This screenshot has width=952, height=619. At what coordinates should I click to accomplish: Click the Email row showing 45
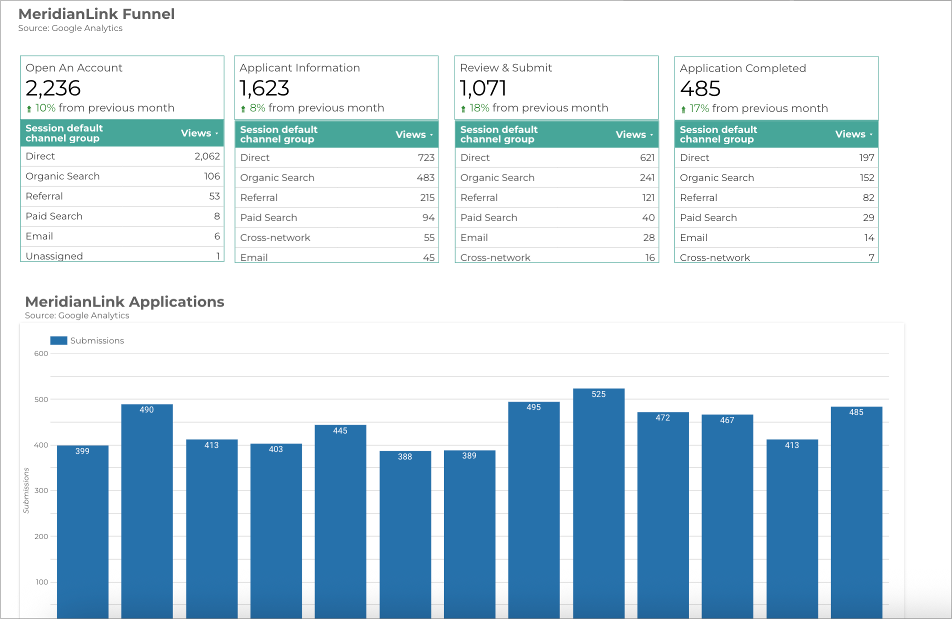[x=336, y=255]
